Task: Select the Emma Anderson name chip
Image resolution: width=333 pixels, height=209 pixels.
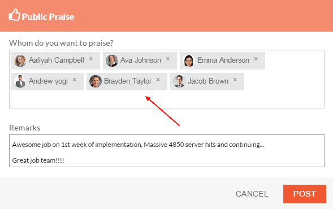Action: [x=222, y=60]
